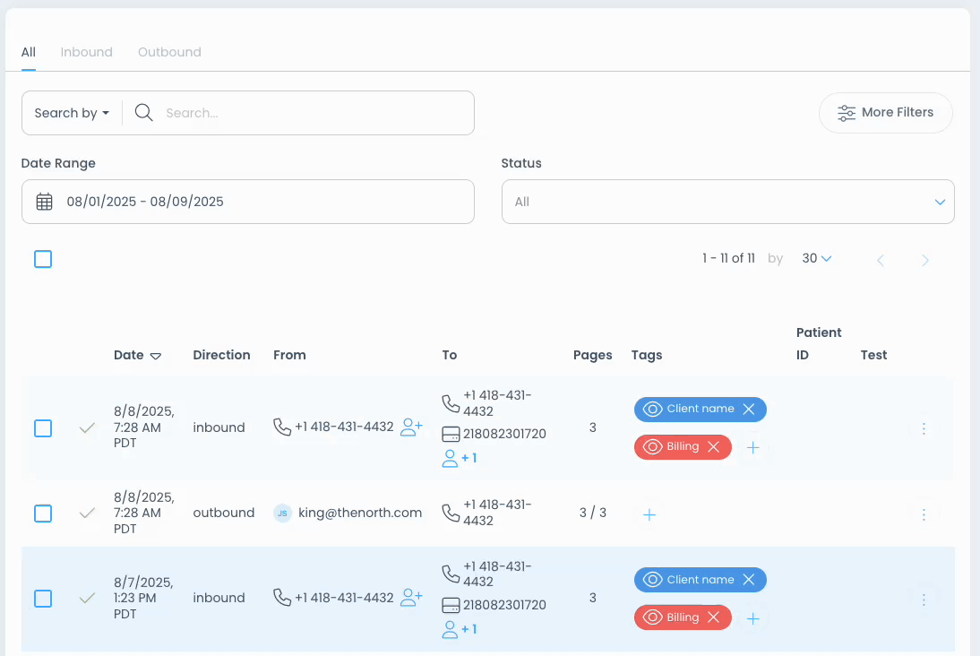Switch to the Outbound tab

(x=169, y=52)
